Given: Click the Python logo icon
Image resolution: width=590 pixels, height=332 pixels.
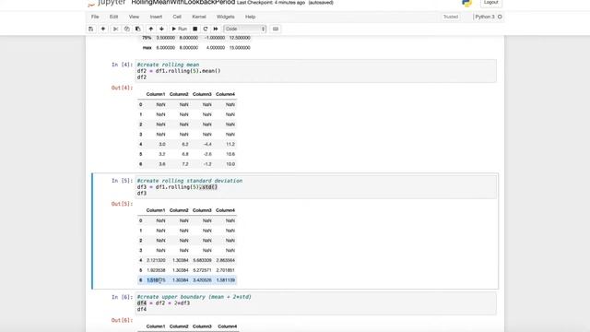Looking at the screenshot, I should (x=466, y=3).
